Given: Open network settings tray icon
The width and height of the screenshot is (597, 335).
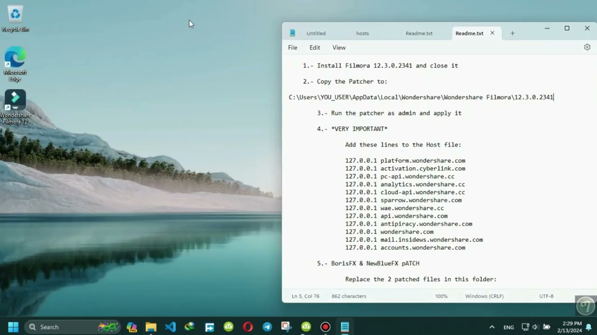Looking at the screenshot, I should (x=525, y=327).
